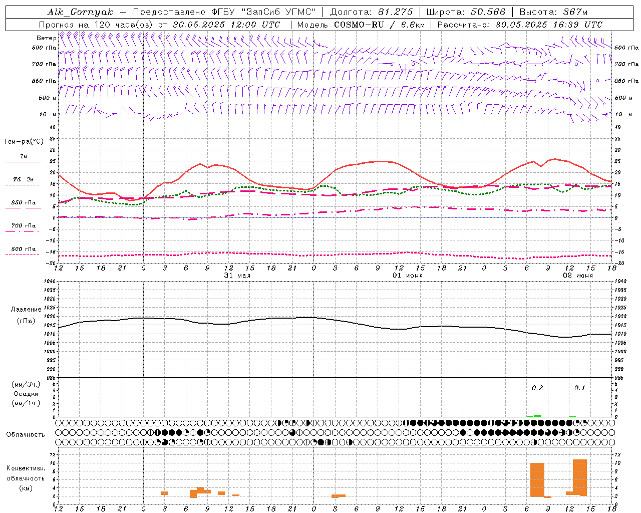Click the Облачность cloud cover label
641x513 pixels.
(x=26, y=435)
